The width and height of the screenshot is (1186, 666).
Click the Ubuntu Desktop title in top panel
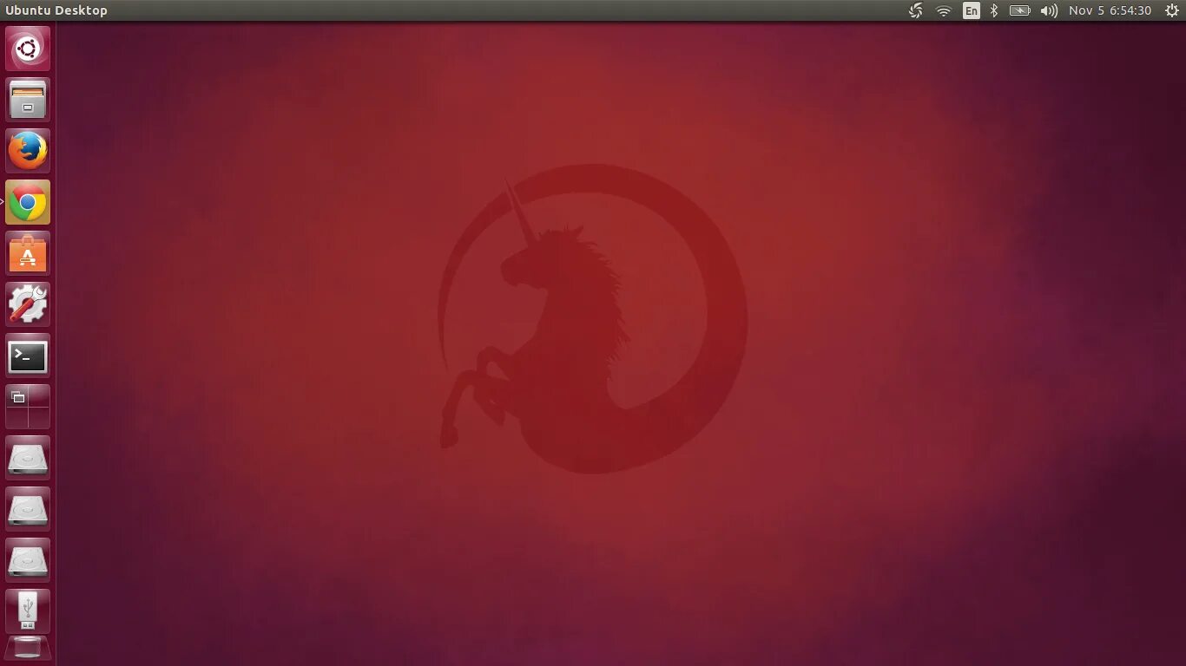click(x=56, y=10)
